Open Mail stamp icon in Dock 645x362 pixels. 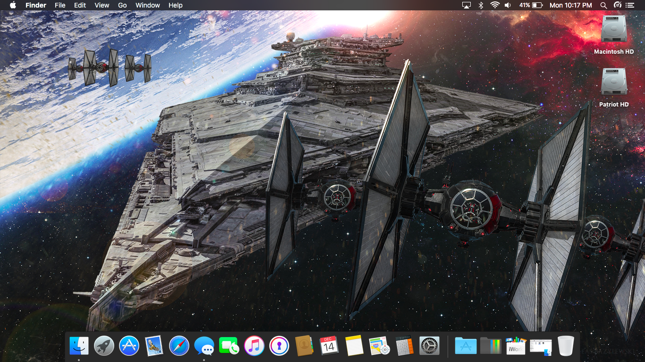(154, 346)
